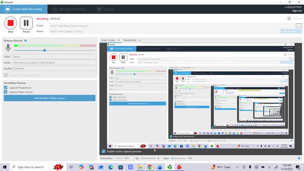The image size is (304, 171).
Task: Click the Primary Sources help icon
Action: pyautogui.click(x=25, y=41)
